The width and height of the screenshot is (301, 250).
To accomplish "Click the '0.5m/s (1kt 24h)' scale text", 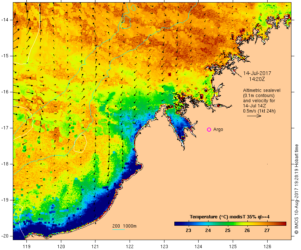I will pyautogui.click(x=259, y=111).
